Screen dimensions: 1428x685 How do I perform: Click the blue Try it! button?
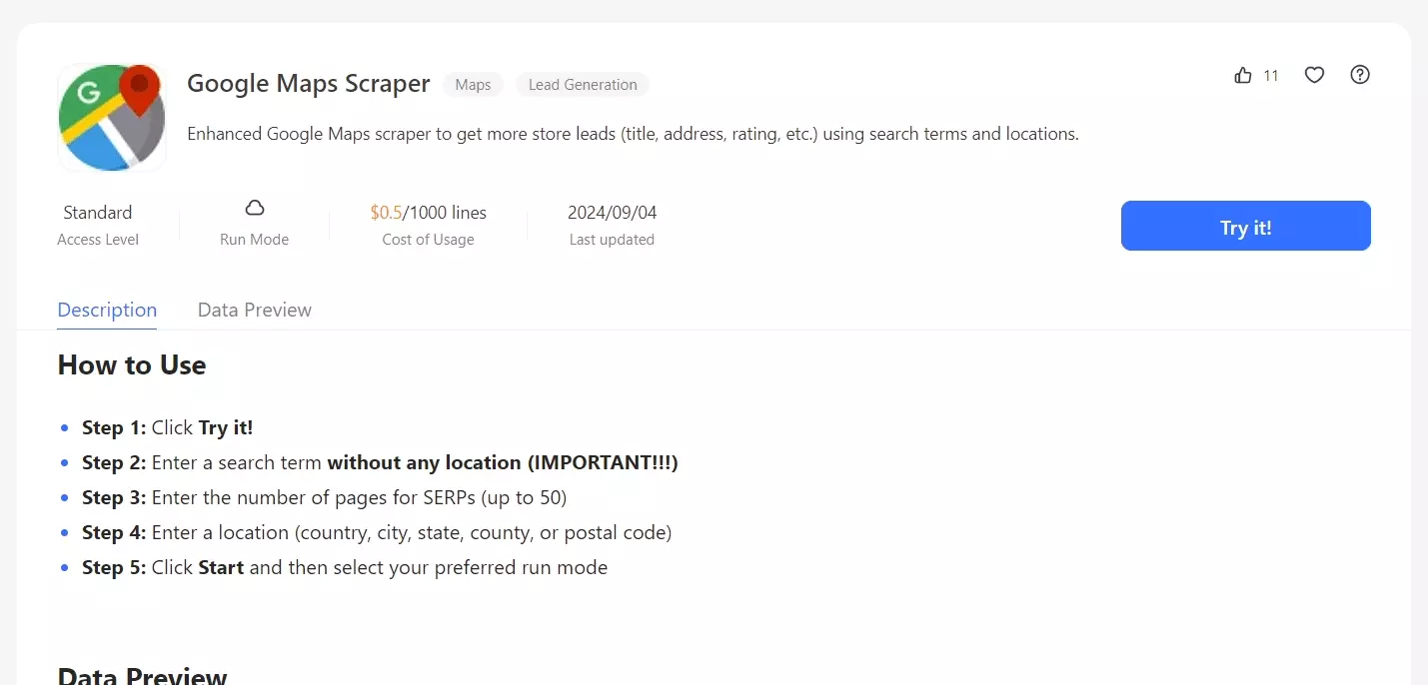tap(1245, 227)
